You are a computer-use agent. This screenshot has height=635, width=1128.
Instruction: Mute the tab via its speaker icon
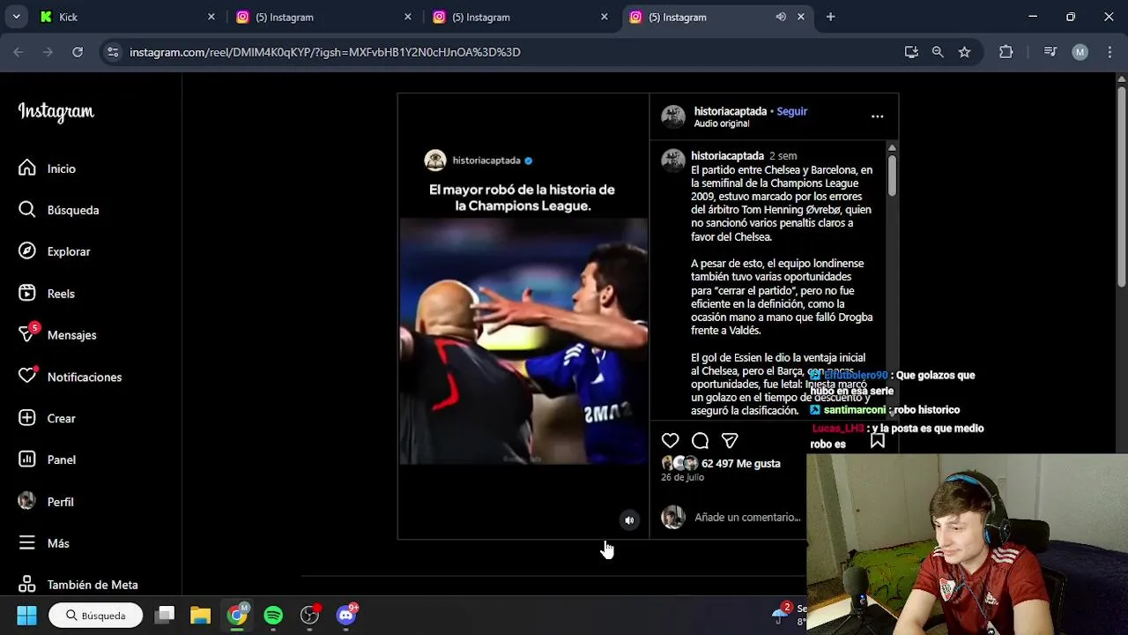(781, 17)
